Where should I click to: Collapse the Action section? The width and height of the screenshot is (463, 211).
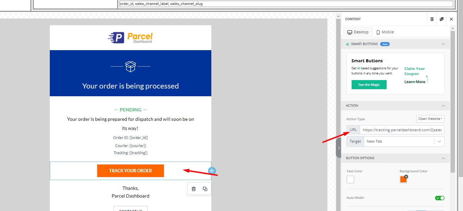[443, 106]
